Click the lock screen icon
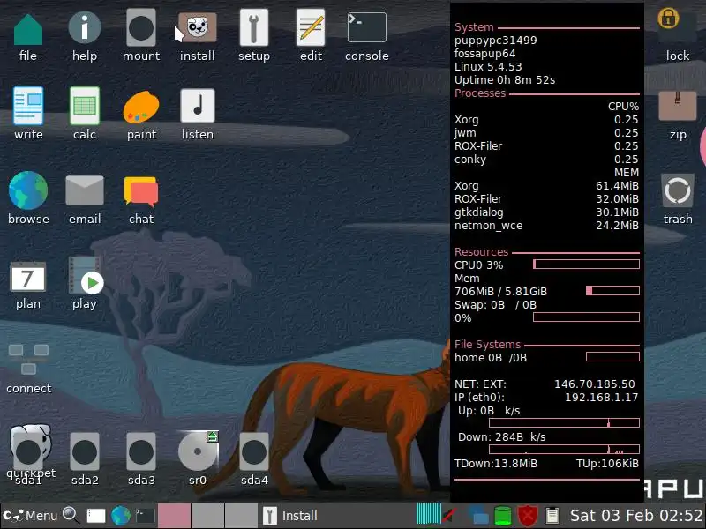 point(677,26)
